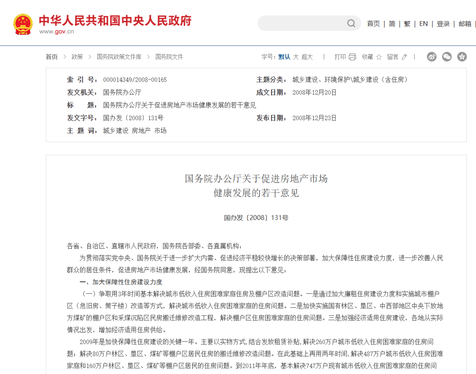Open 首页 in the top navigation

373,24
